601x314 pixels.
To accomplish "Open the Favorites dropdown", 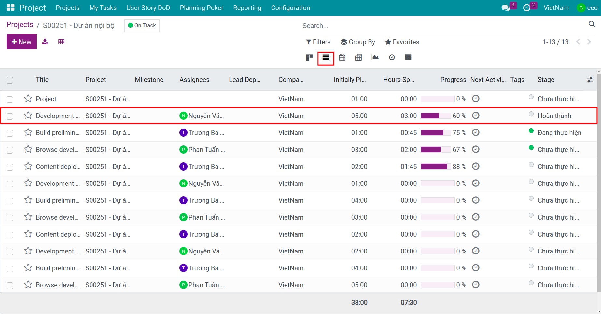I will [402, 42].
